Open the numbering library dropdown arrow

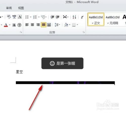click(39, 17)
